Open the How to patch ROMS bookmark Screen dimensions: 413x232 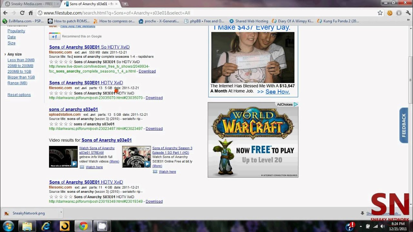click(68, 21)
